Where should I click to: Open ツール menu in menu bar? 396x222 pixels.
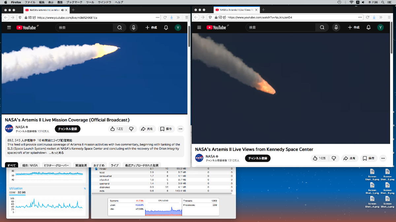point(90,2)
